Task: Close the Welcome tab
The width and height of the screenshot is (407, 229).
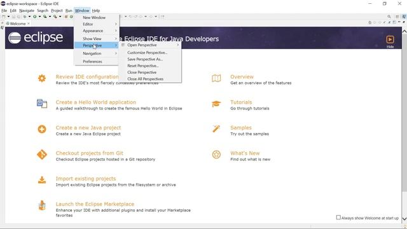Action: [x=29, y=24]
